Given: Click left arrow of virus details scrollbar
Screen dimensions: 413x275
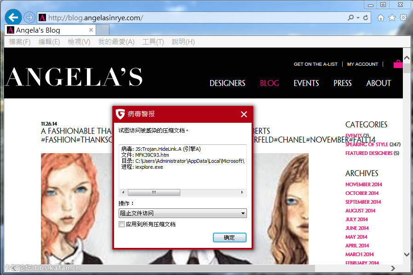Looking at the screenshot, I should [x=123, y=193].
